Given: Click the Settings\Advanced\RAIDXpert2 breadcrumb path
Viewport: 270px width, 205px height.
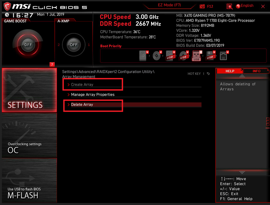Looking at the screenshot, I should pyautogui.click(x=108, y=72).
